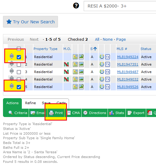This screenshot has height=167, width=156.
Task: View photos icon for row ML81949487
Action: pyautogui.click(x=81, y=72)
